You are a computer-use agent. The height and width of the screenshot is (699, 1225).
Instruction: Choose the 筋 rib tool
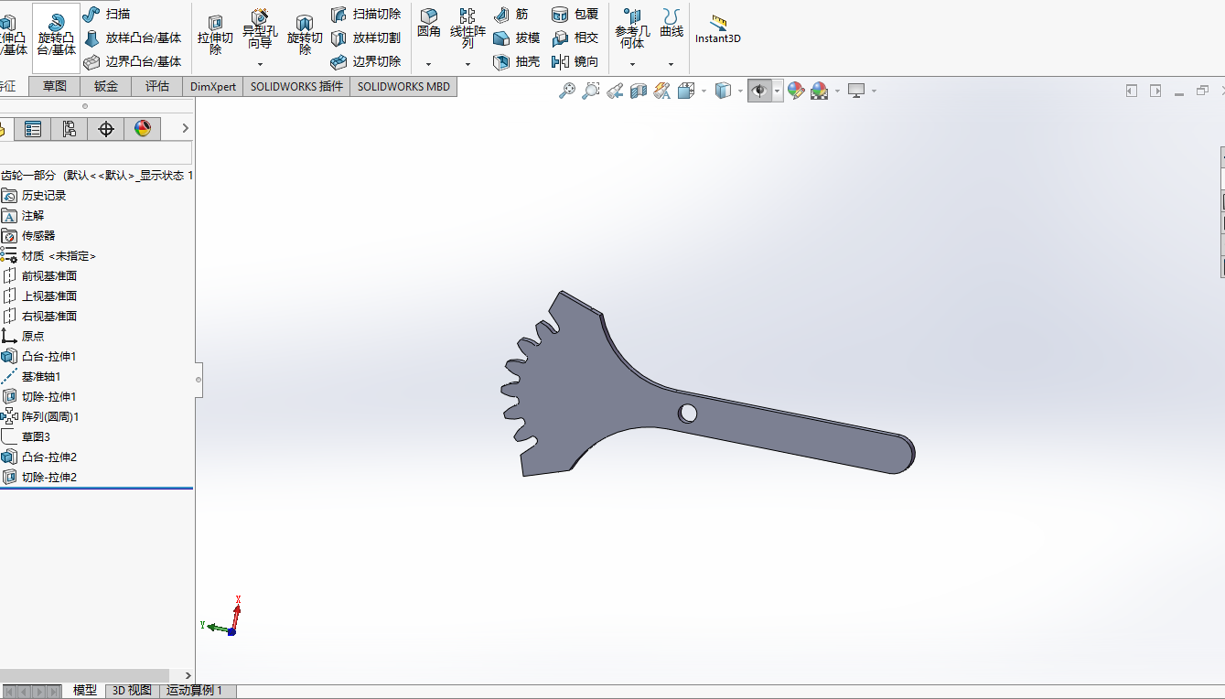pyautogui.click(x=511, y=14)
